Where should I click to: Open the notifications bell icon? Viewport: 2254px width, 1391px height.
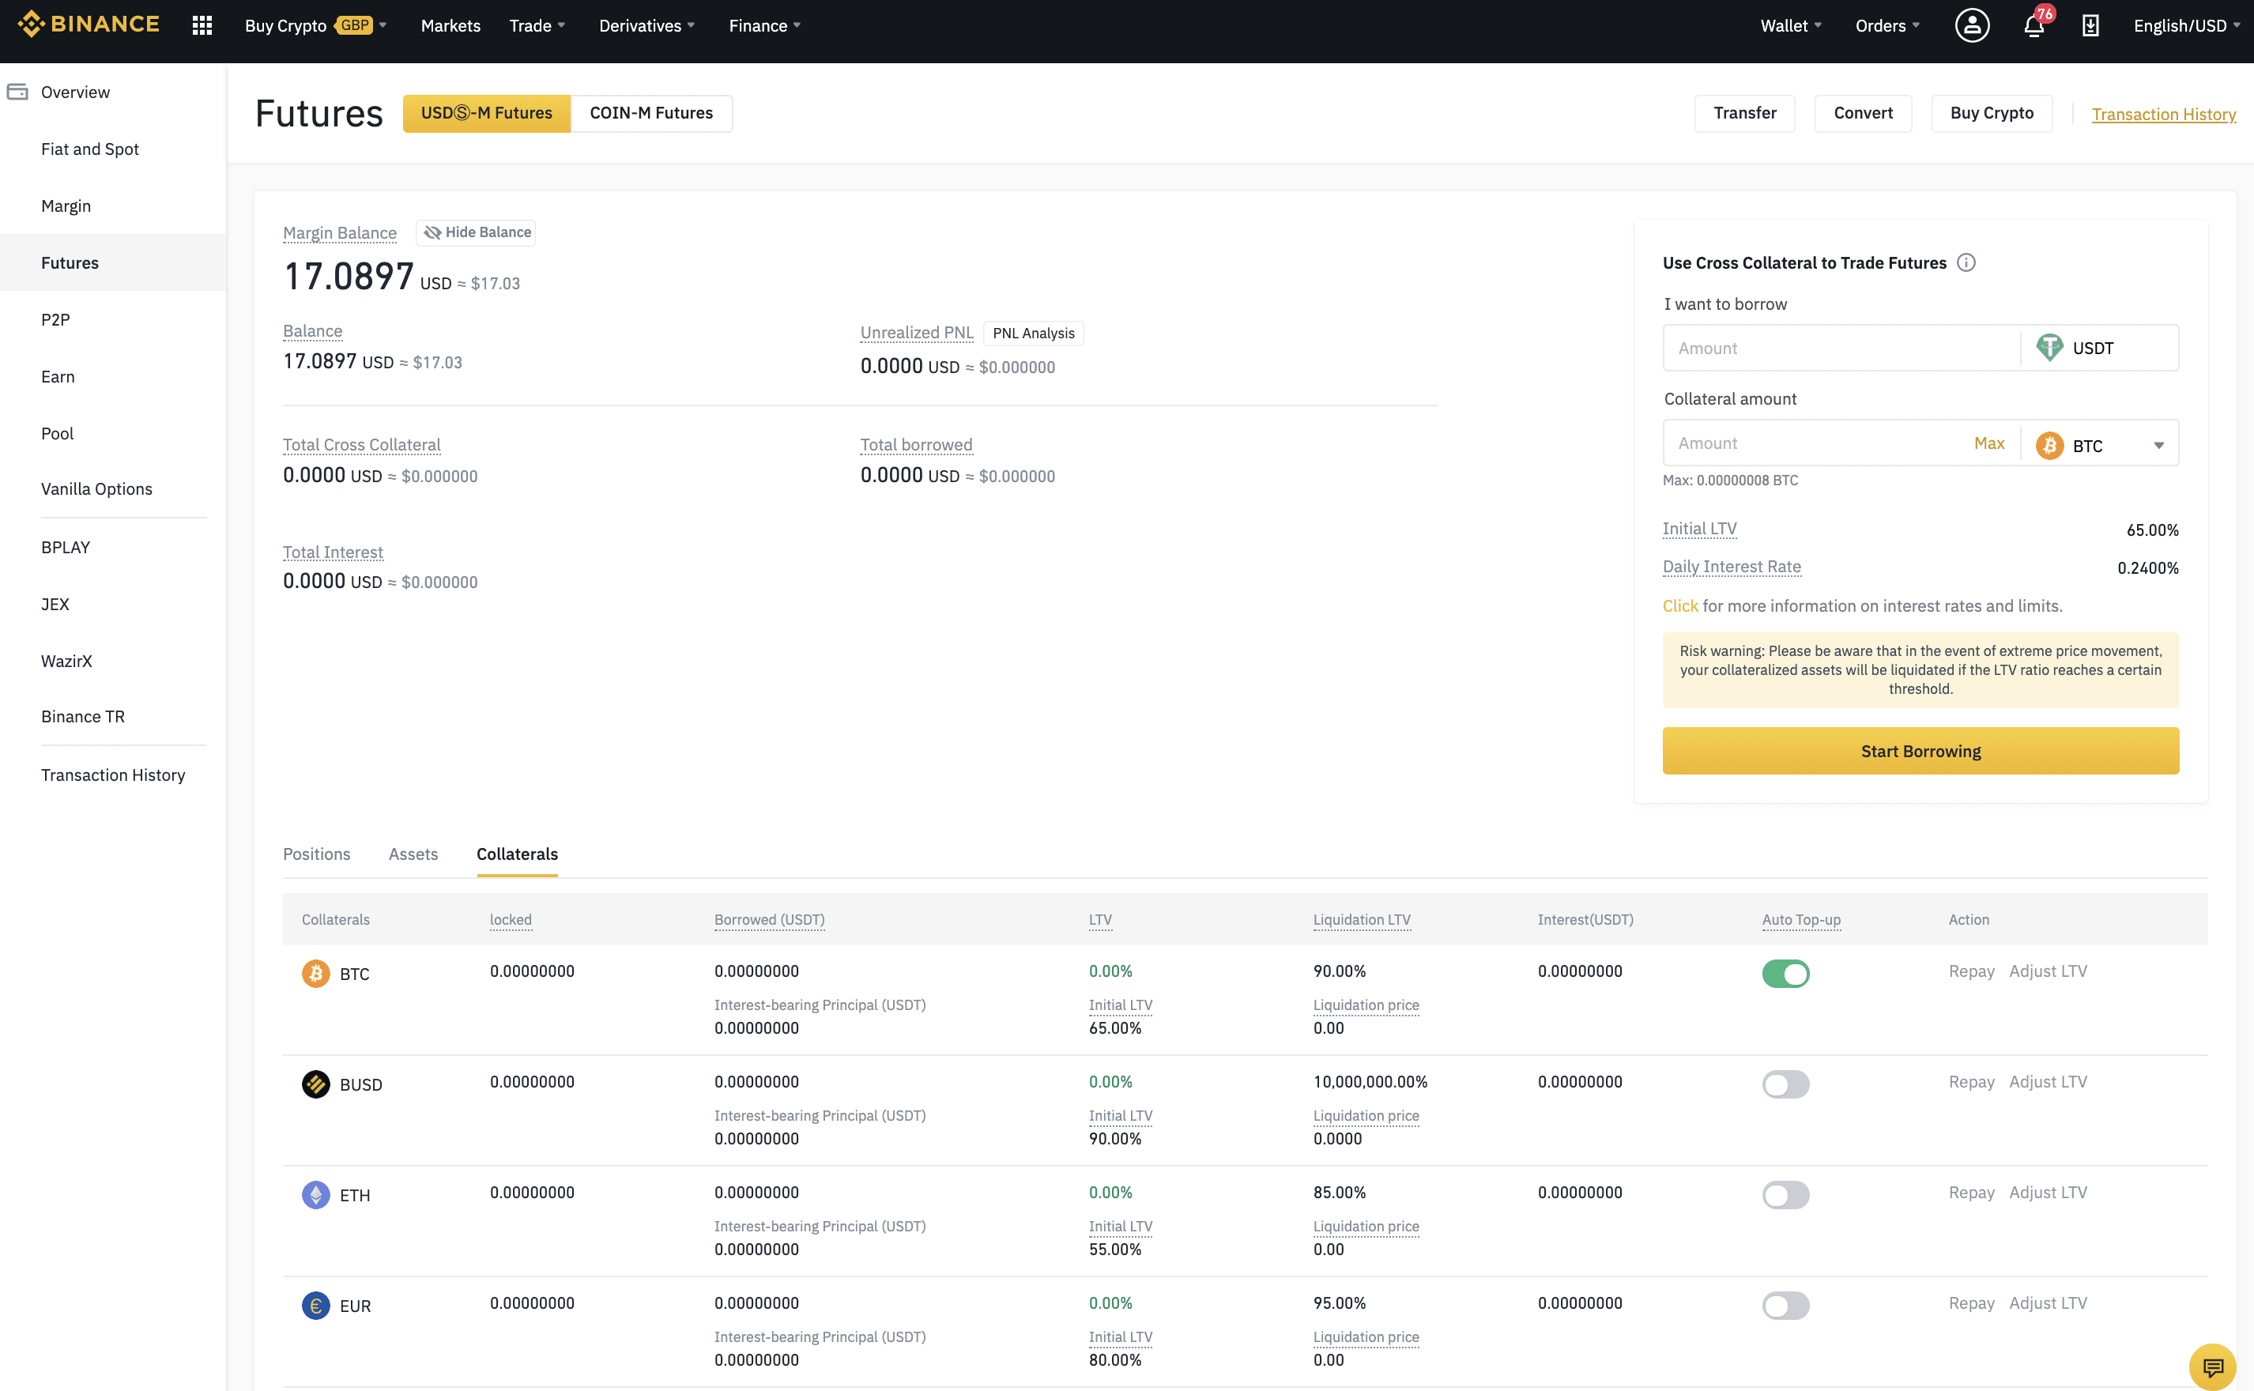2034,26
